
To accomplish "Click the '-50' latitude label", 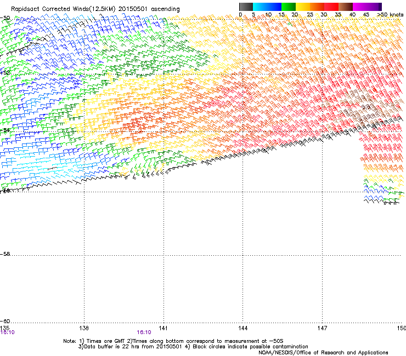I will coord(5,18).
